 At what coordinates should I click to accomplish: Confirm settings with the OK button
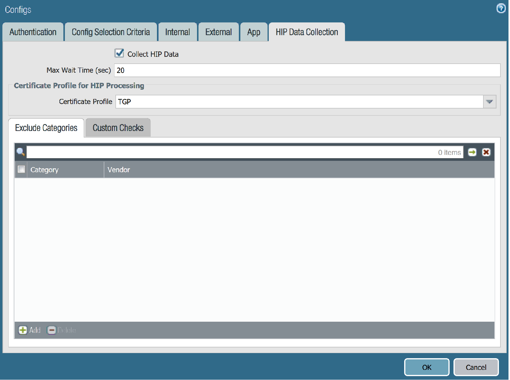[x=427, y=367]
